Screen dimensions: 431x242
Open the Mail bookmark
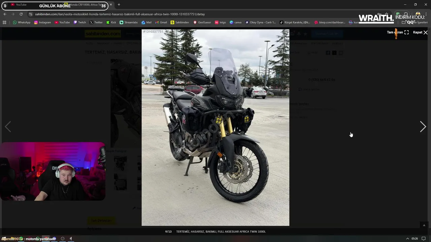pos(146,23)
